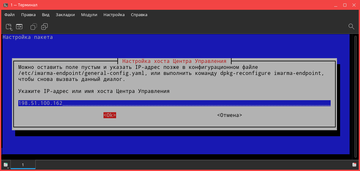This screenshot has height=171, width=360.
Task: Click the IP address input field
Action: coord(174,103)
